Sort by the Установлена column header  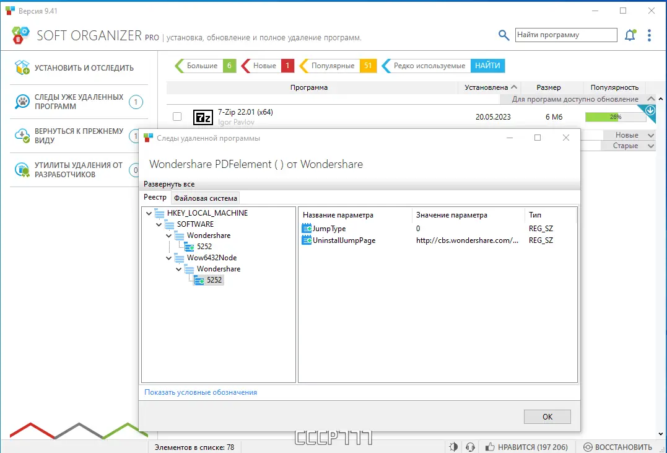tap(490, 87)
